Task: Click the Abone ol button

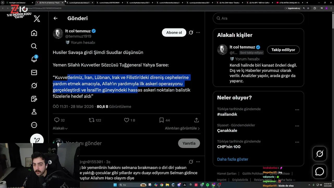Action: click(174, 33)
